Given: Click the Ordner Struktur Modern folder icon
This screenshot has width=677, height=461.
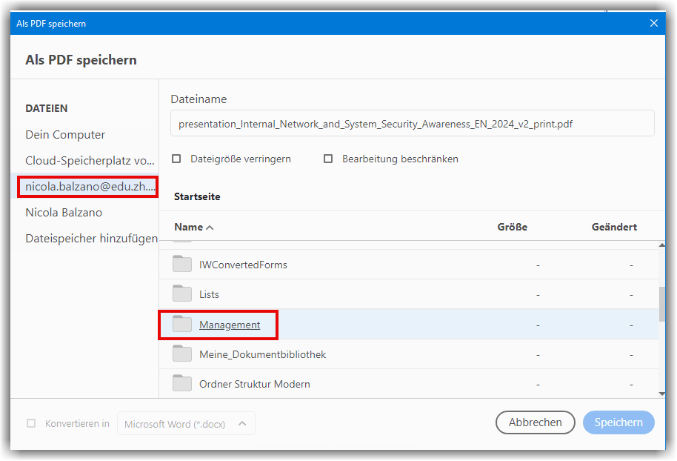Looking at the screenshot, I should [182, 384].
